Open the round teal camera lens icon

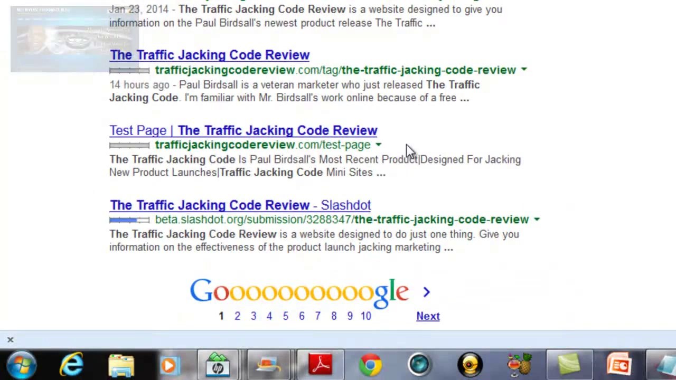420,365
